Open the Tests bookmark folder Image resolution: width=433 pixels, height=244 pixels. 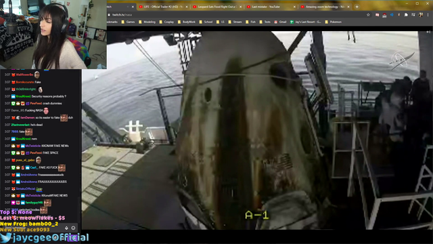(265, 22)
